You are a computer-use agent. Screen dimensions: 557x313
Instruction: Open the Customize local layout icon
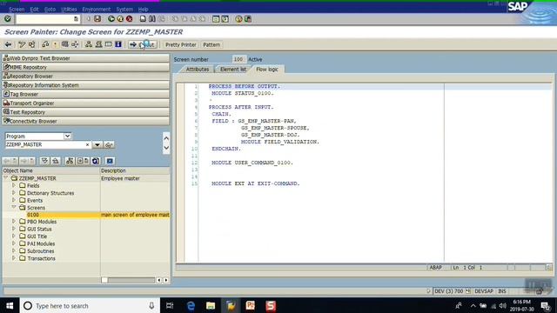coord(248,19)
